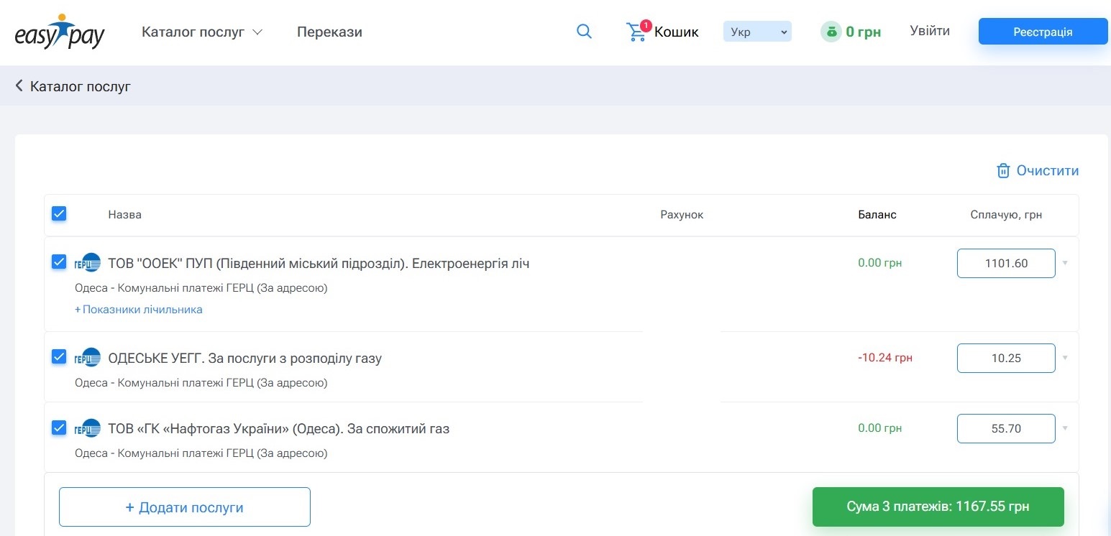Click the ГЕРЦ logo for Нафтогаз row

pos(88,428)
